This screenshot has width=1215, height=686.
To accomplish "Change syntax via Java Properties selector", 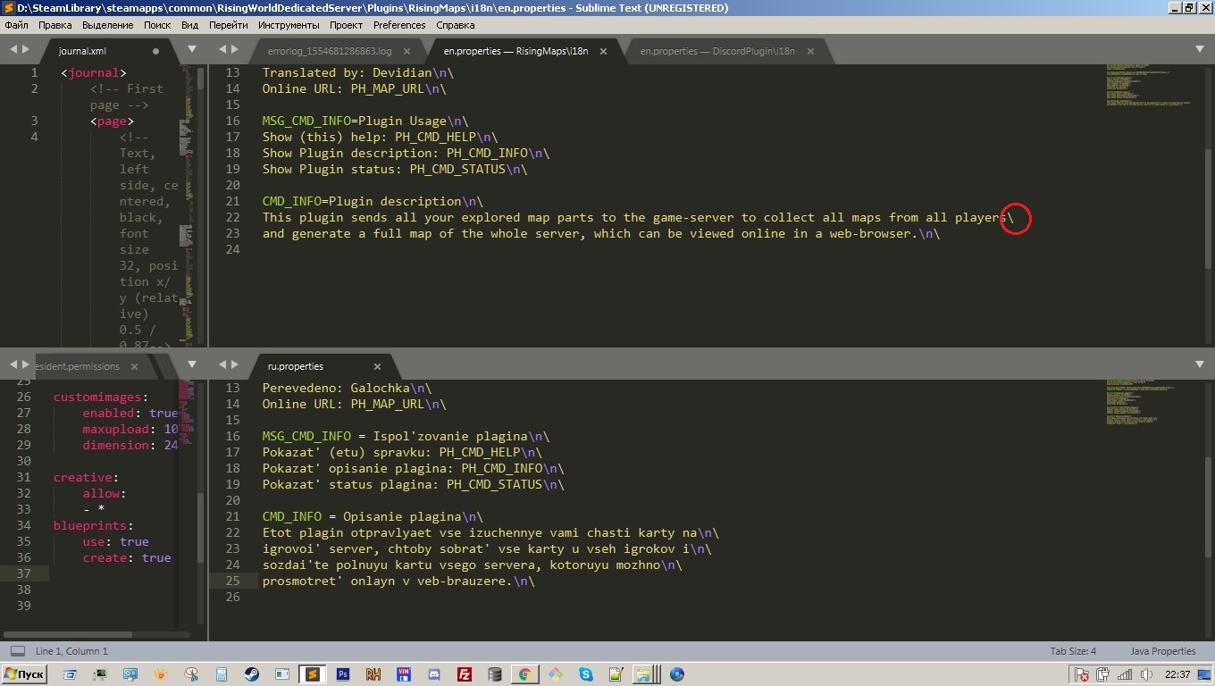I will [x=1162, y=651].
